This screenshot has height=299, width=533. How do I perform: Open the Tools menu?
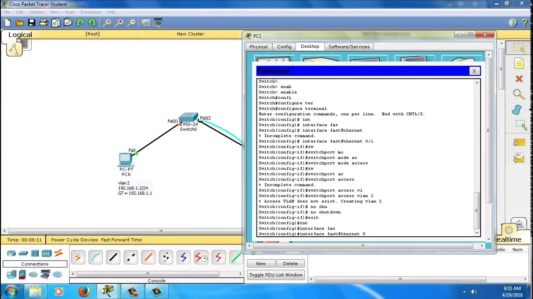[70, 12]
